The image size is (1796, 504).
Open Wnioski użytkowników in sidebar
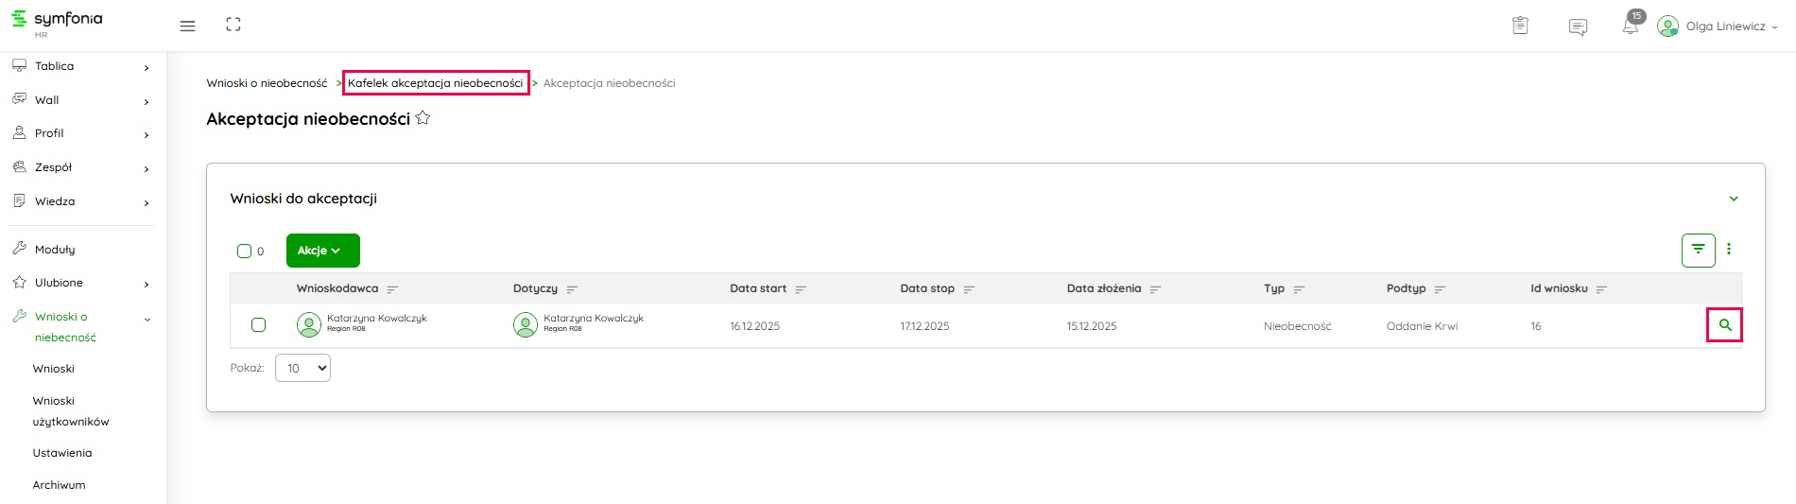[71, 411]
